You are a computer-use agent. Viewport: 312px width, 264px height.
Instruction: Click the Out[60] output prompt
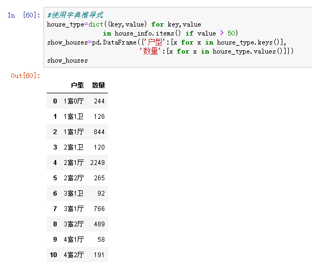pyautogui.click(x=25, y=76)
